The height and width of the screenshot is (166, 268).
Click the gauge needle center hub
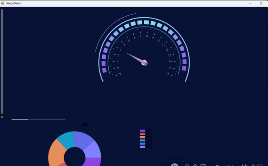pos(144,62)
